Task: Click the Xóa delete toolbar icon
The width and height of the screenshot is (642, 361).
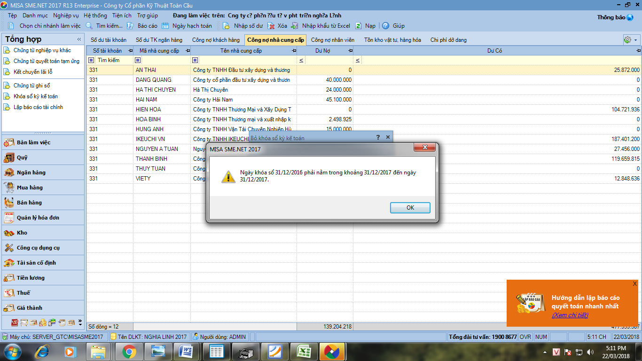Action: point(271,26)
